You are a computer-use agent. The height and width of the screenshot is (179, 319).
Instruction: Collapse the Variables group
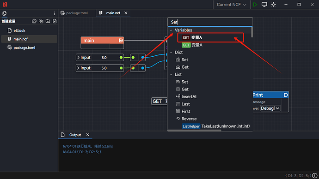pyautogui.click(x=171, y=30)
